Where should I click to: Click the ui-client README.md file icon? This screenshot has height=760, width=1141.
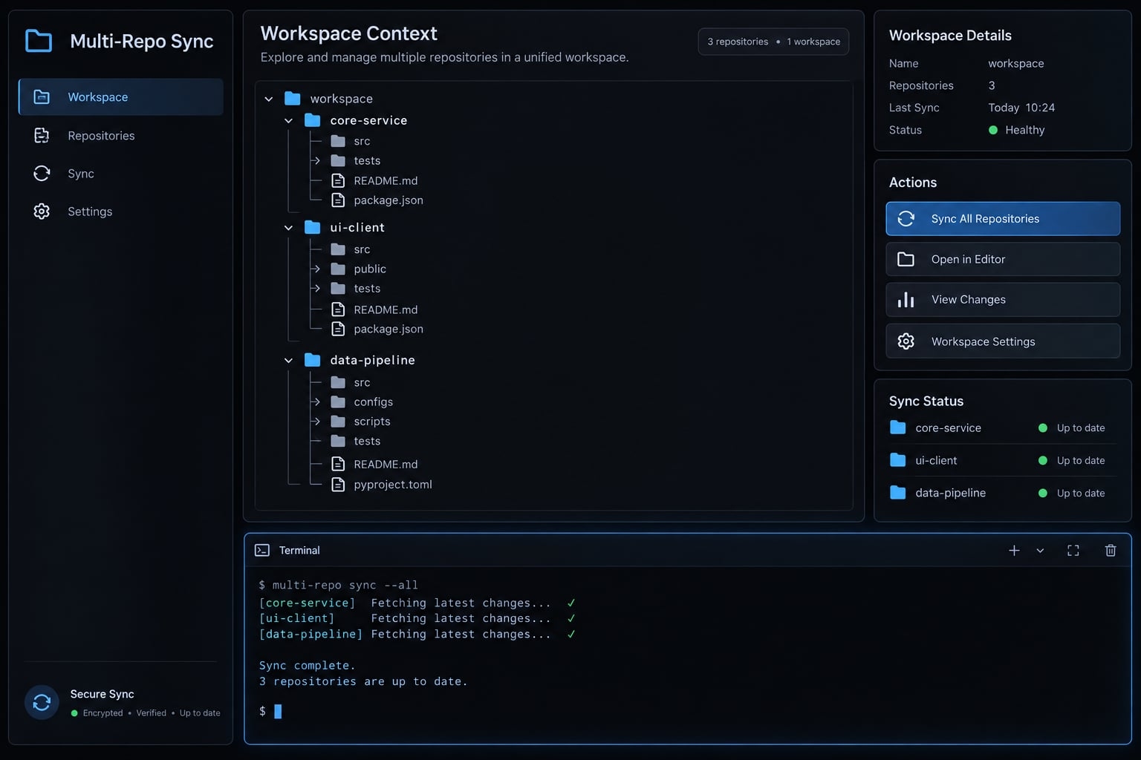(338, 309)
